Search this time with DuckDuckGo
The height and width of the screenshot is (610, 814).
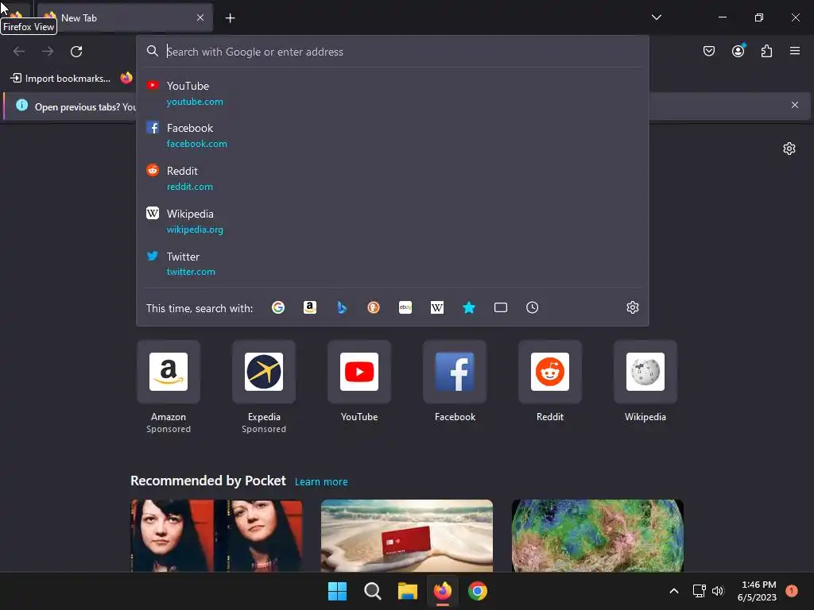pyautogui.click(x=374, y=307)
